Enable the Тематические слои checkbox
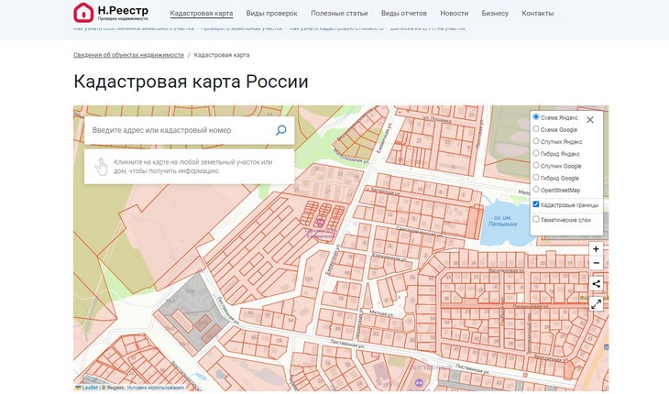The width and height of the screenshot is (669, 394). click(536, 219)
